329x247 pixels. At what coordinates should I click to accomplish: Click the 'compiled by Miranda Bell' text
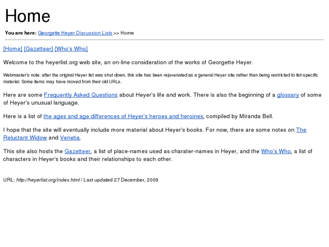239,116
